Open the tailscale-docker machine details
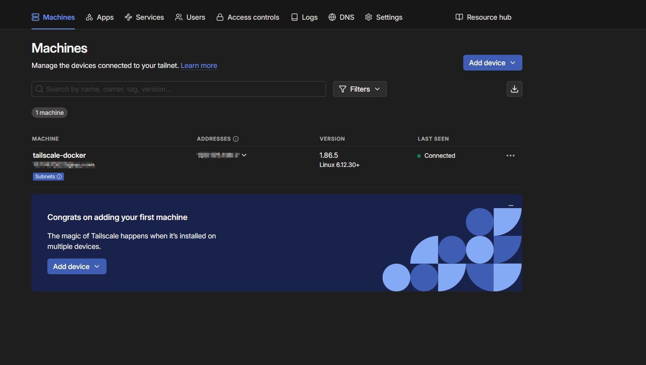The height and width of the screenshot is (365, 646). (x=59, y=155)
